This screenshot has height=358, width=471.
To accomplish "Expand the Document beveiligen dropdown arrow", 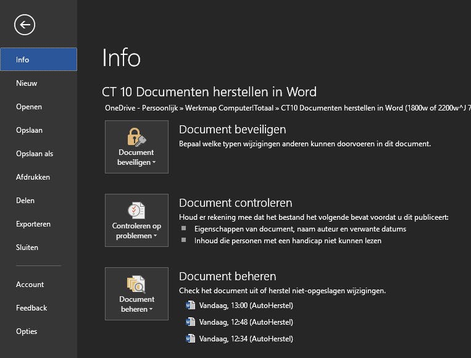I will coord(154,162).
